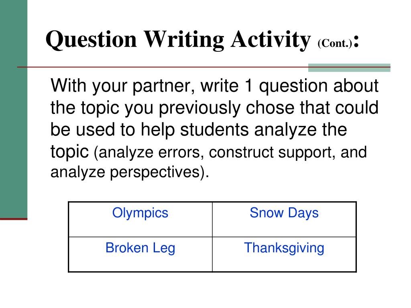
Task: Select the Snow Days topic
Action: click(284, 219)
